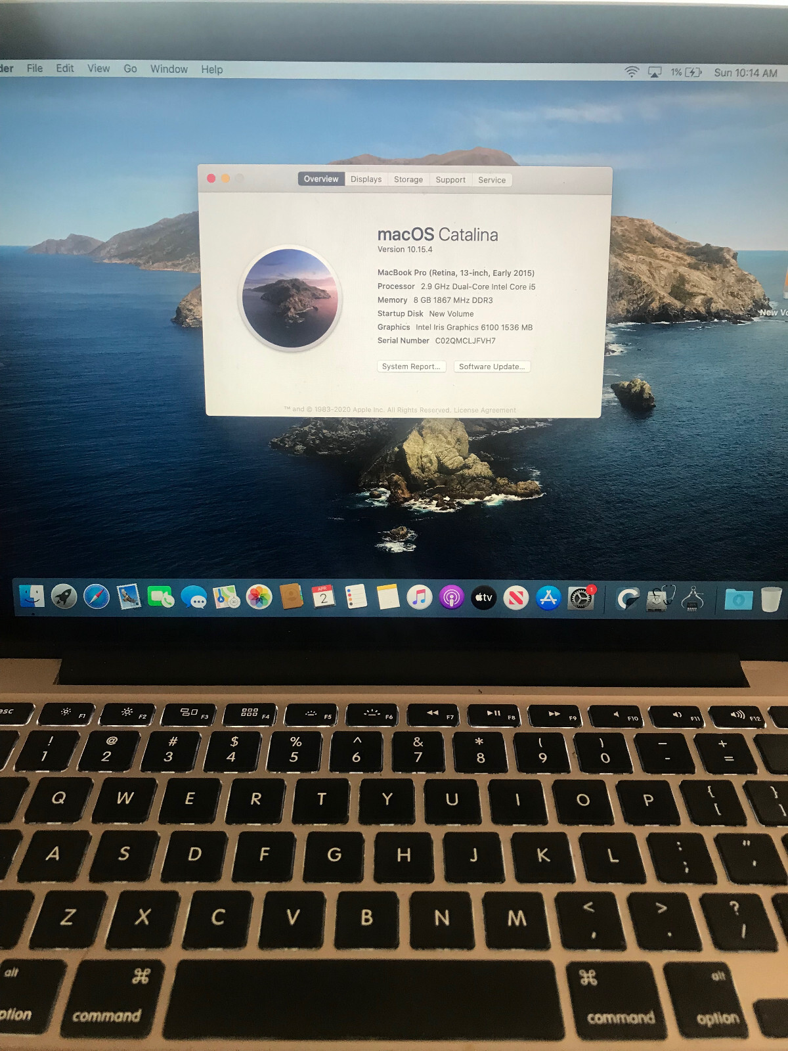Open System Preferences with the update badge
This screenshot has height=1051, width=788.
(581, 598)
